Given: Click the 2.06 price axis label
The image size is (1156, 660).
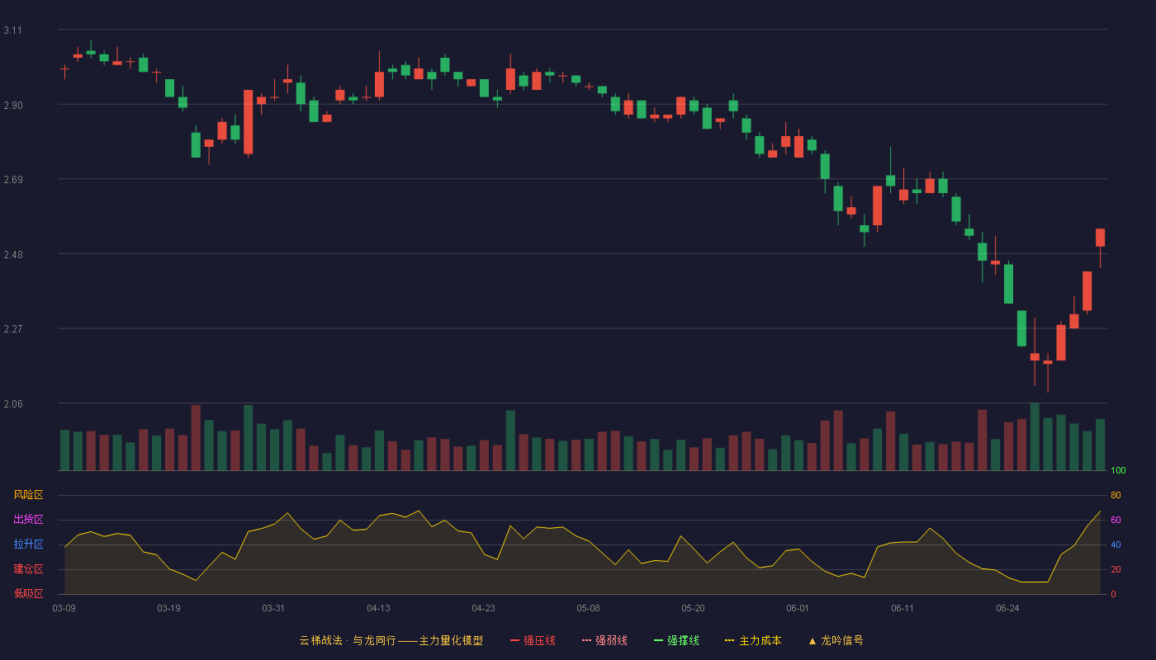Looking at the screenshot, I should pos(12,404).
